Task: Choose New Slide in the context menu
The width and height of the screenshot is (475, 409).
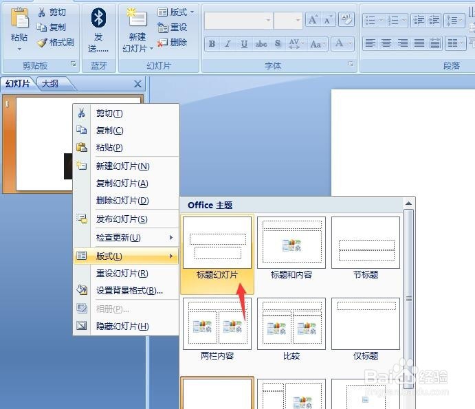Action: click(x=126, y=166)
